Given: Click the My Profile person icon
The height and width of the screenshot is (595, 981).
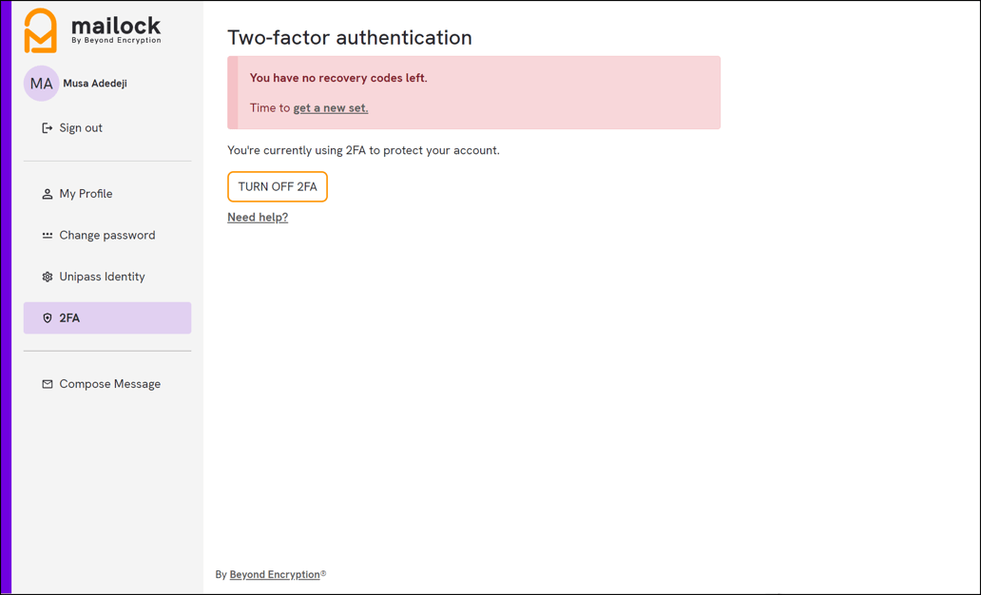Looking at the screenshot, I should 47,193.
